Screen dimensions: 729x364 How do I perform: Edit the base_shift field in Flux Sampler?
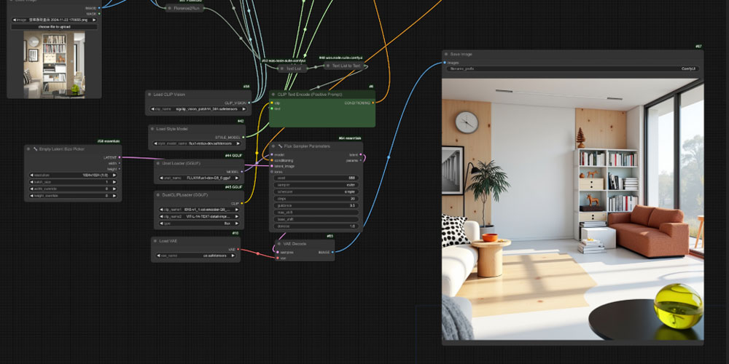coord(316,219)
